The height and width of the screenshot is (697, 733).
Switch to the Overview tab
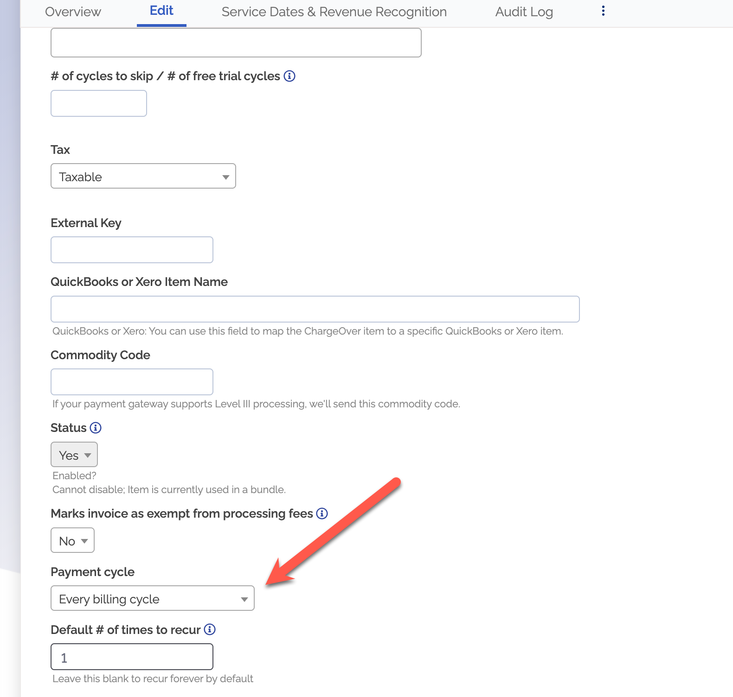(73, 12)
